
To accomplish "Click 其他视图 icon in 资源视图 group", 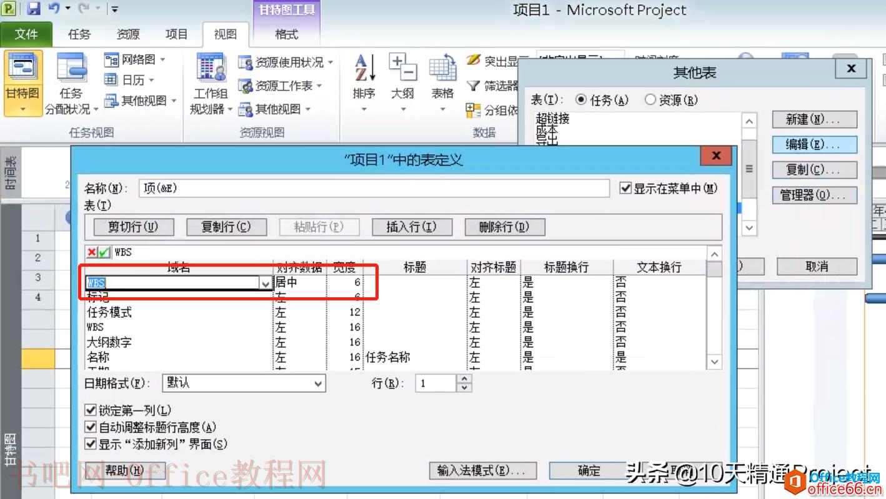I will tap(245, 109).
